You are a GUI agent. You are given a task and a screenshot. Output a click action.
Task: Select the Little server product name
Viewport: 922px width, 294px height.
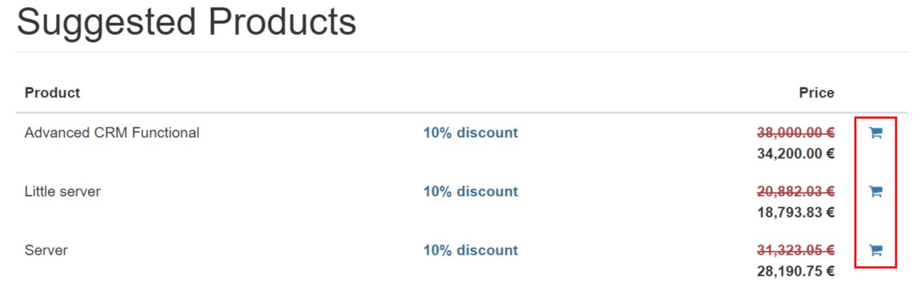[x=62, y=191]
